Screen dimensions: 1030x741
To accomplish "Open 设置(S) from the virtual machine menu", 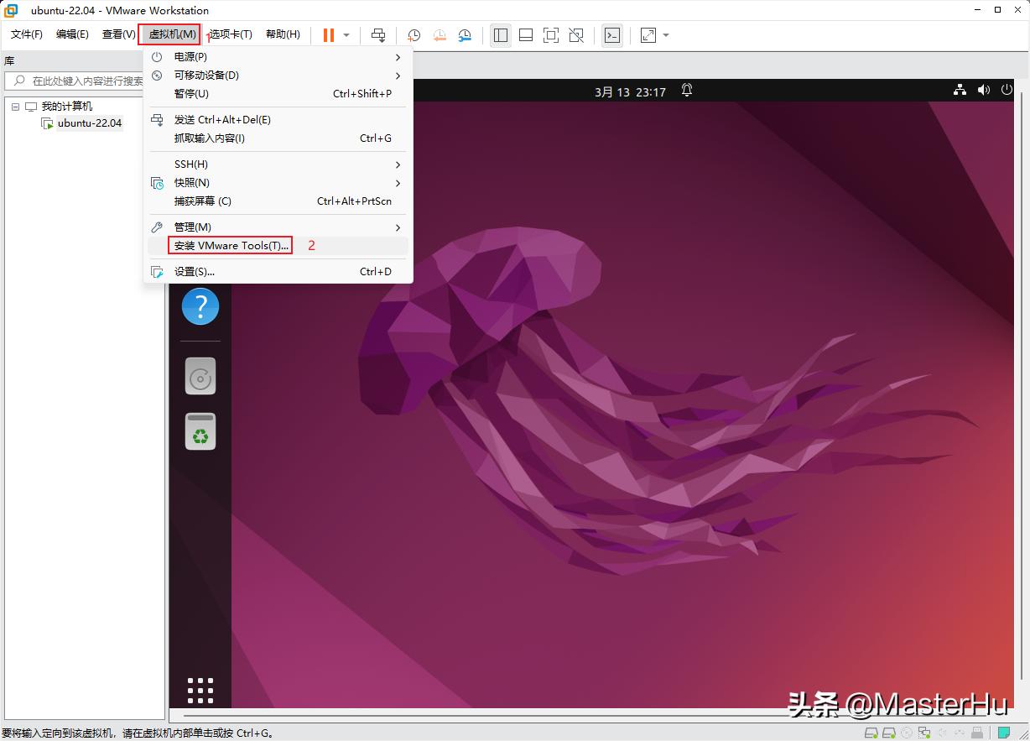I will pyautogui.click(x=194, y=271).
